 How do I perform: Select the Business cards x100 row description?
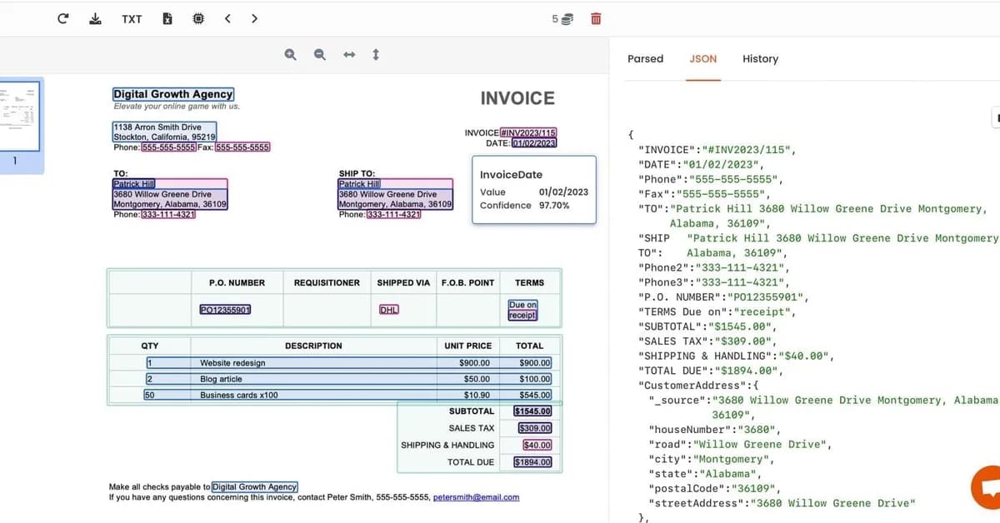click(x=239, y=395)
